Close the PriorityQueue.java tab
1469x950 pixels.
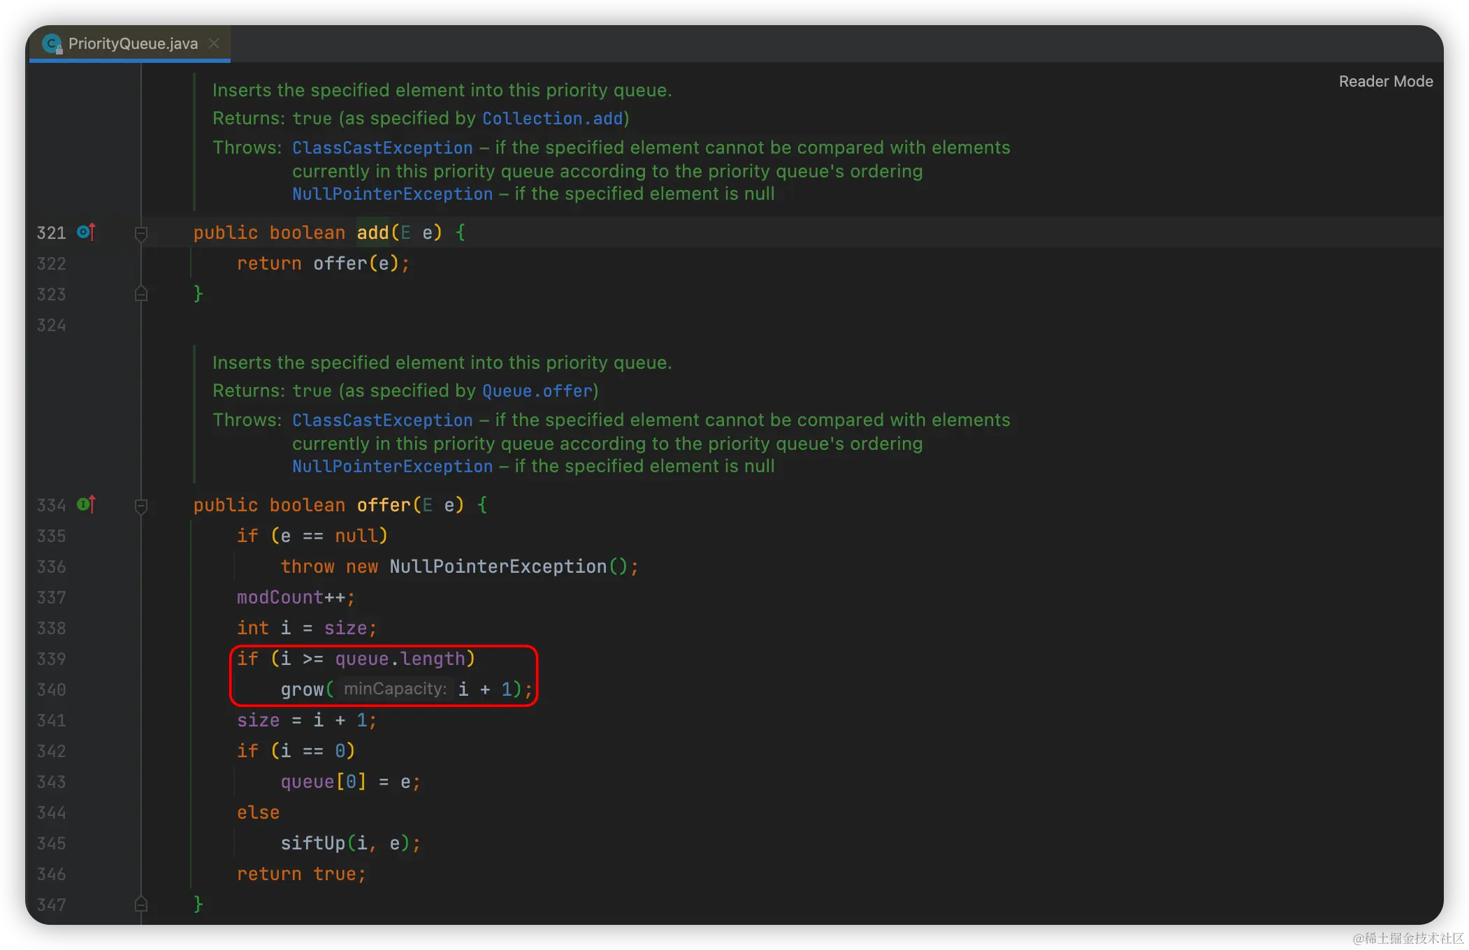[214, 43]
